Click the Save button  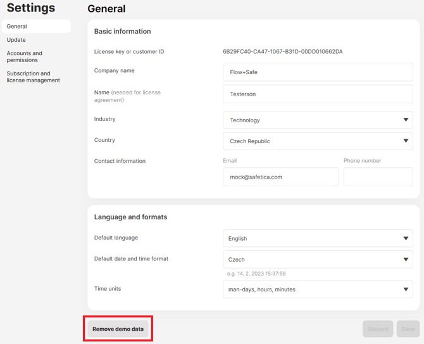408,329
